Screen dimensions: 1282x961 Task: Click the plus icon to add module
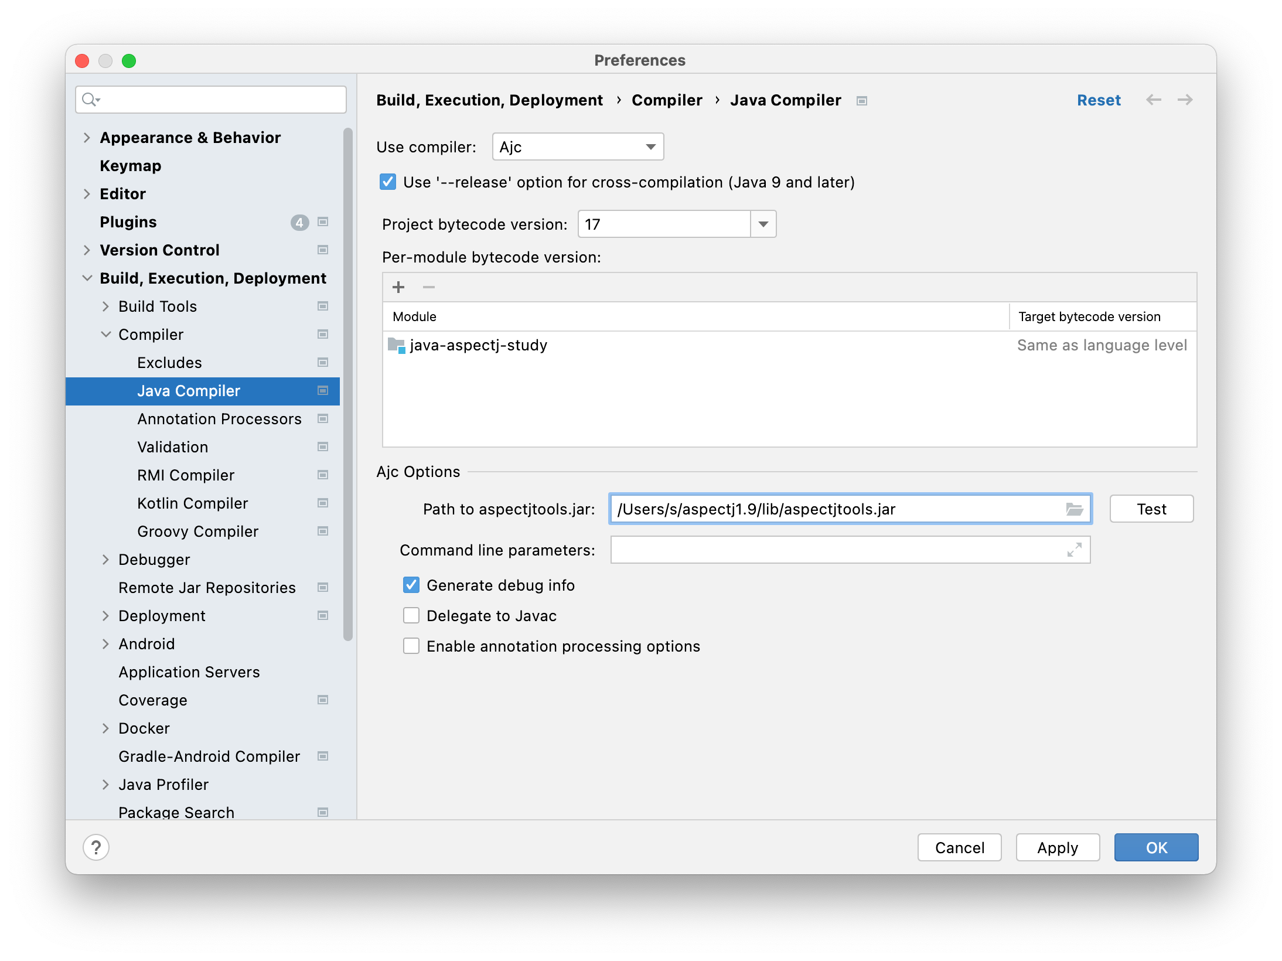click(398, 287)
